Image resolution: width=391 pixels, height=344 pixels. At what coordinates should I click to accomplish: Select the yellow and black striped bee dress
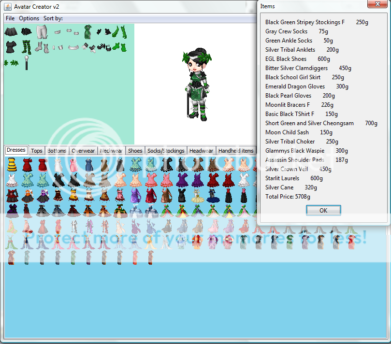click(11, 165)
